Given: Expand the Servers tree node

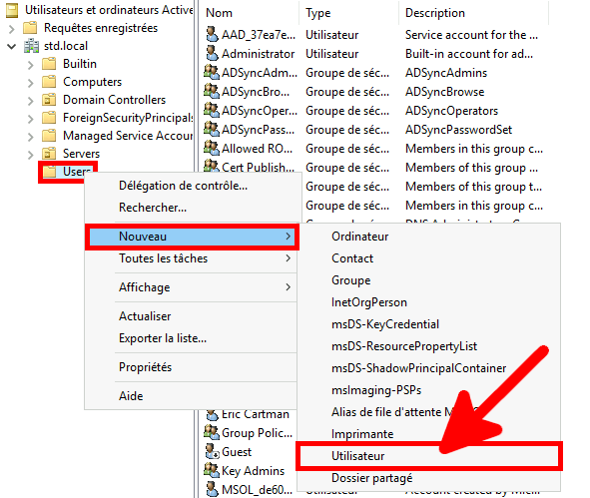Looking at the screenshot, I should [31, 155].
